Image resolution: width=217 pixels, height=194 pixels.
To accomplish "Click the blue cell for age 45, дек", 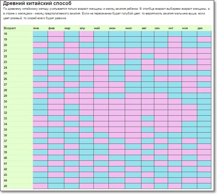I will click(204, 186).
